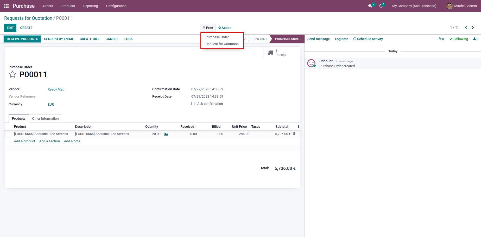This screenshot has height=237, width=481.
Task: Go to the next record arrow
Action: coord(473,28)
